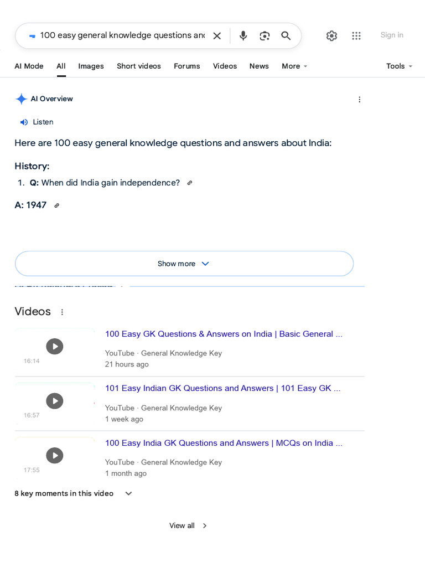Viewport: 425px width, 567px height.
Task: Play the 17:55 video
Action: pyautogui.click(x=55, y=456)
